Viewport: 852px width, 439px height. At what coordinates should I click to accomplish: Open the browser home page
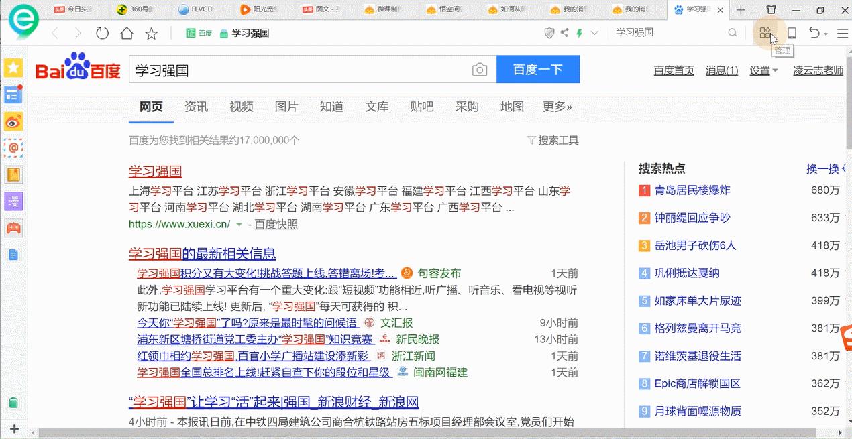click(127, 33)
